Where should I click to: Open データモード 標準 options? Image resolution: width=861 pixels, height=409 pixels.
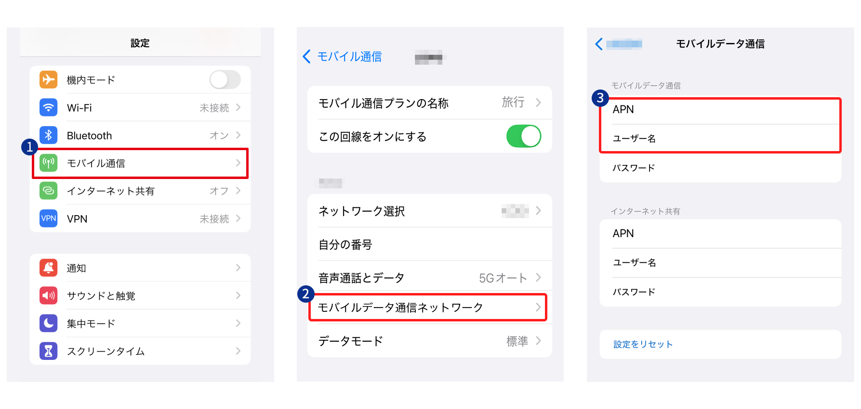coord(430,341)
